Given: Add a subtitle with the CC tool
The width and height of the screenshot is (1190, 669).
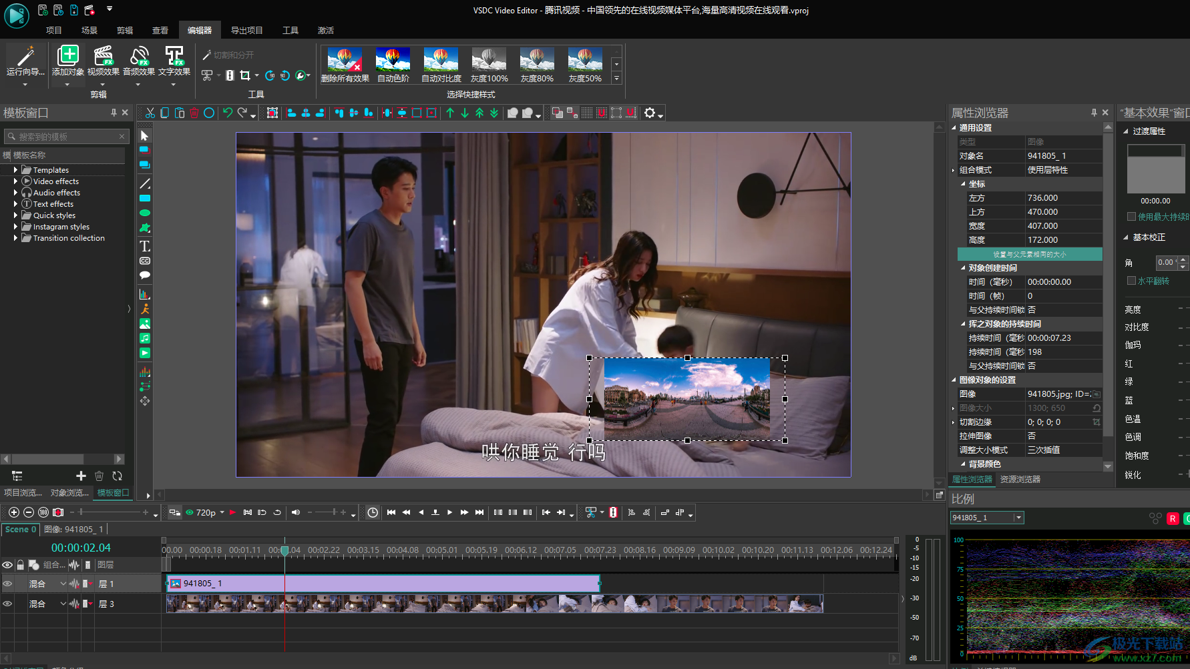Looking at the screenshot, I should click(145, 261).
